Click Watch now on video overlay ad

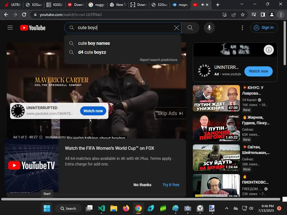(93, 111)
